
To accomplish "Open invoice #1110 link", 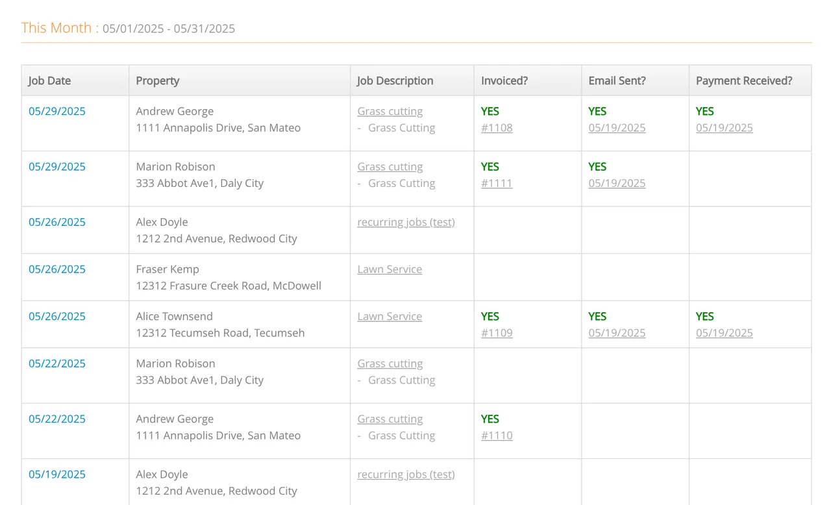I will pos(497,436).
